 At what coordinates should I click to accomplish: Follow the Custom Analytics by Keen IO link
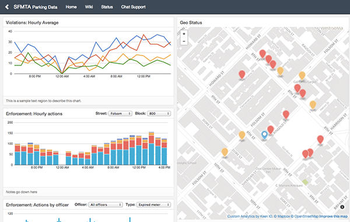250,216
